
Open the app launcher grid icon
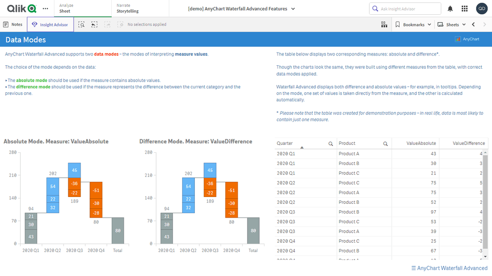click(465, 9)
